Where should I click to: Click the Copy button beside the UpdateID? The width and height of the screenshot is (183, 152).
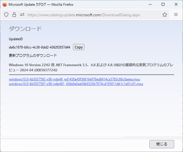click(x=79, y=47)
